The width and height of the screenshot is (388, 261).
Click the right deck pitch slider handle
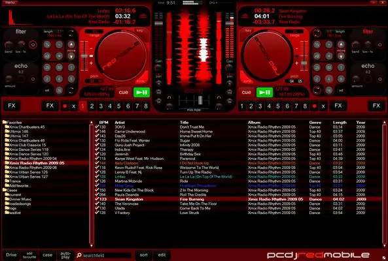coord(304,63)
